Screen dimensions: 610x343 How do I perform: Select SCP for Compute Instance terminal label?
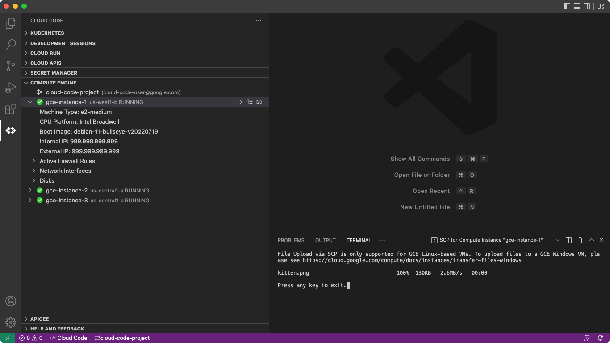pos(487,240)
